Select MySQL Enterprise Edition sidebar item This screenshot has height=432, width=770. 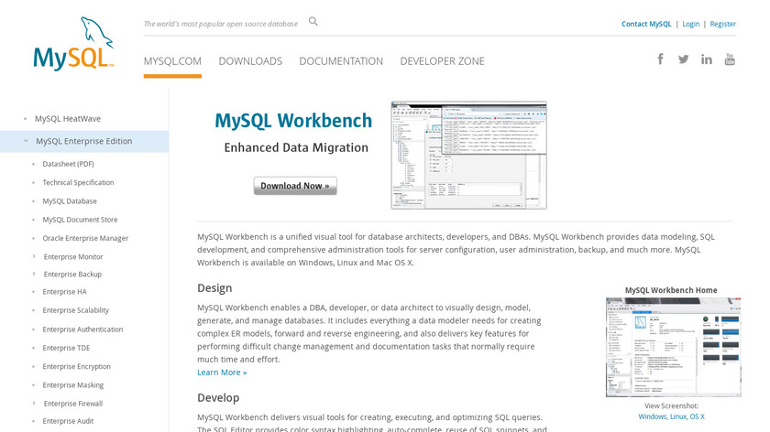pyautogui.click(x=84, y=141)
